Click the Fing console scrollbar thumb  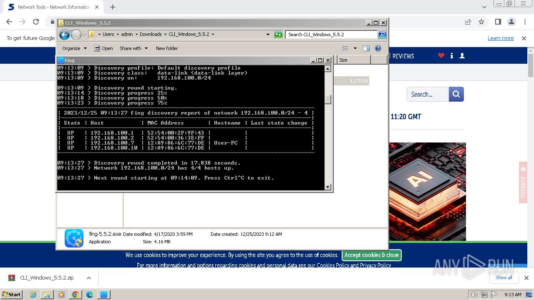pos(328,99)
